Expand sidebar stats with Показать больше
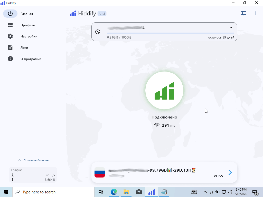The height and width of the screenshot is (197, 263). point(33,160)
